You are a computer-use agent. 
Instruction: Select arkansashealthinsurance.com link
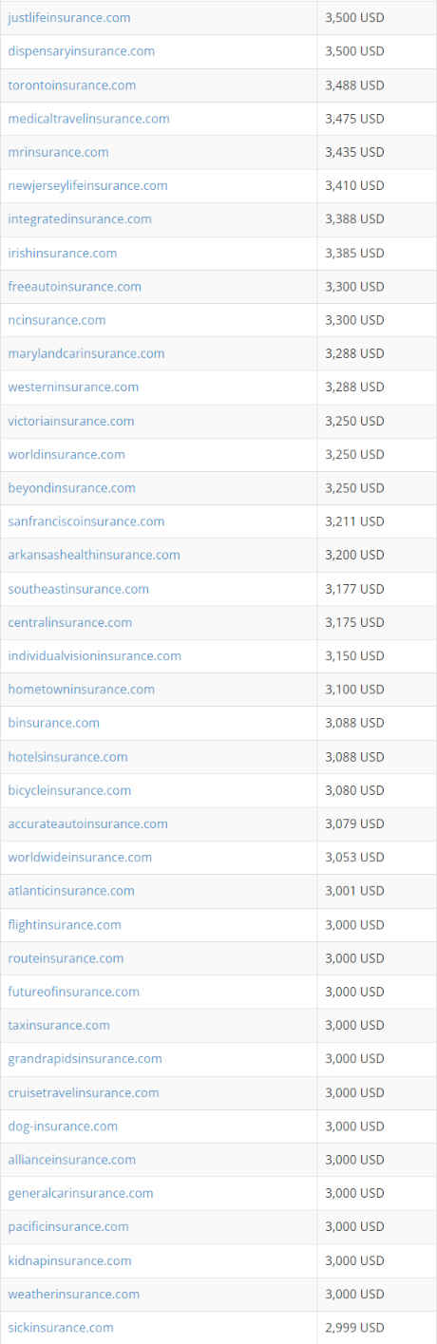(x=94, y=555)
